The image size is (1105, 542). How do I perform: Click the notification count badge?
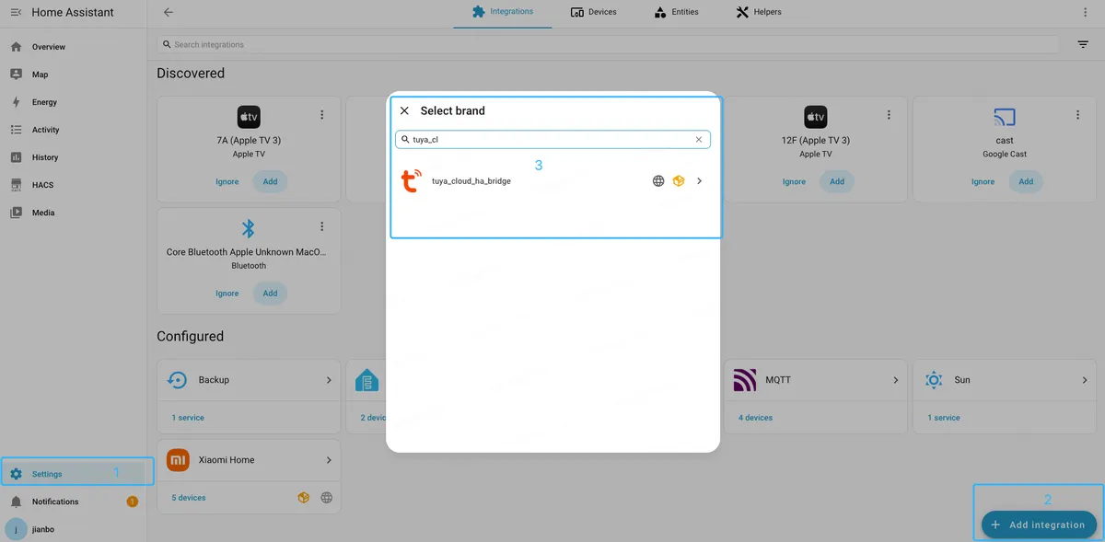point(132,502)
